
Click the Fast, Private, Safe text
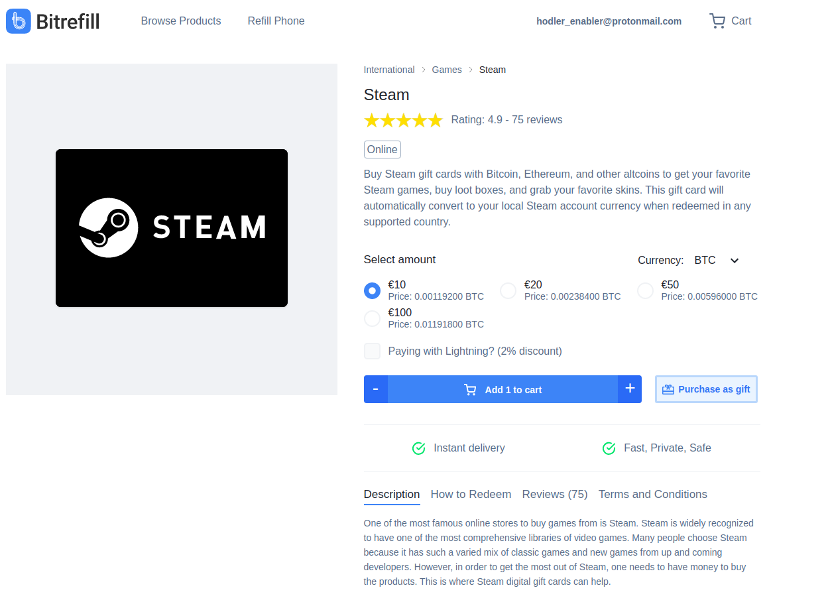click(668, 449)
